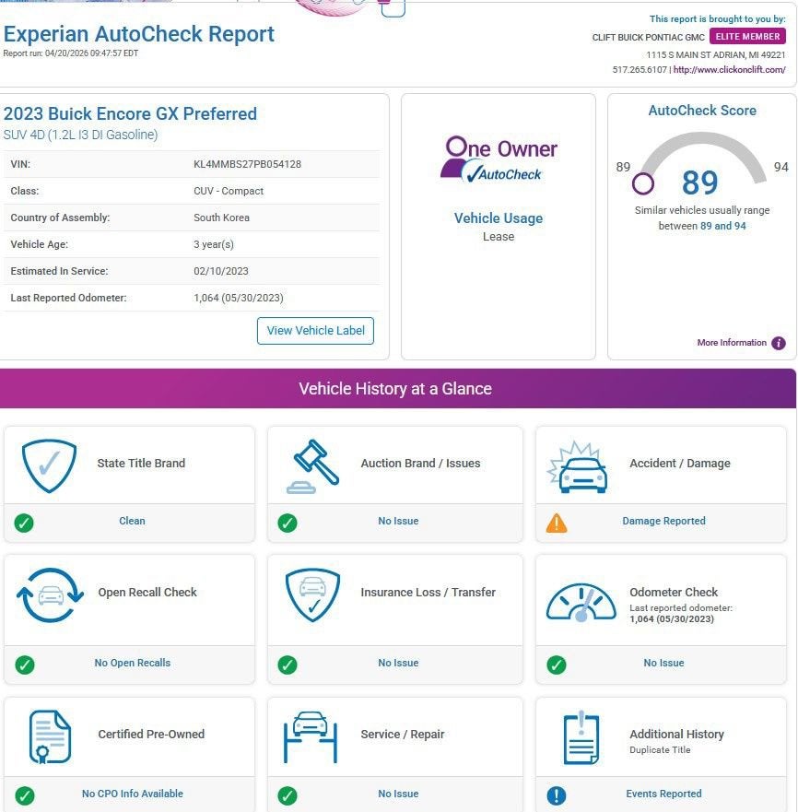This screenshot has width=798, height=812.
Task: Open the Events Reported link
Action: click(x=663, y=794)
